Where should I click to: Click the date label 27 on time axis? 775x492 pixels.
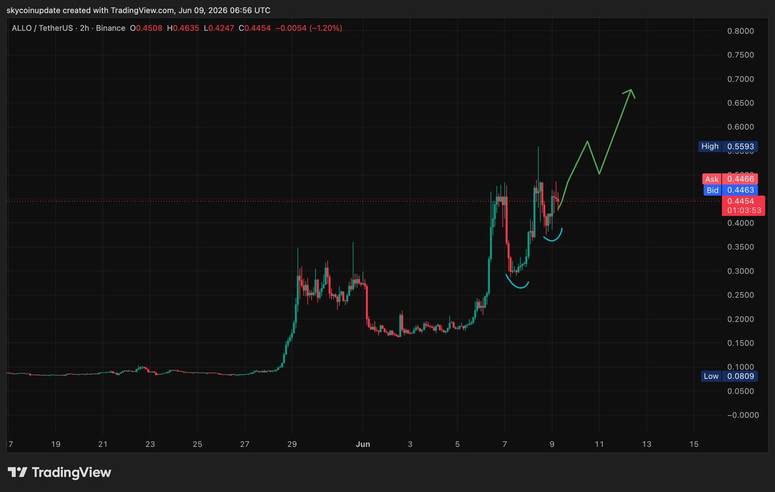coord(245,445)
